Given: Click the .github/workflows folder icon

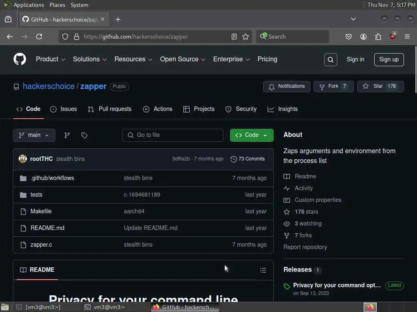Looking at the screenshot, I should pyautogui.click(x=23, y=178).
